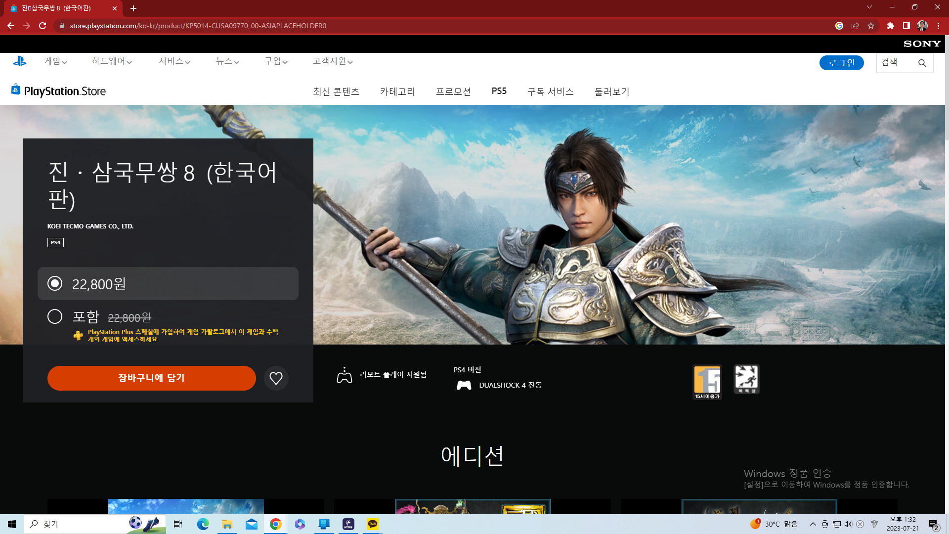This screenshot has width=949, height=534.
Task: Open the 구독 서비스 store tab
Action: [x=550, y=91]
